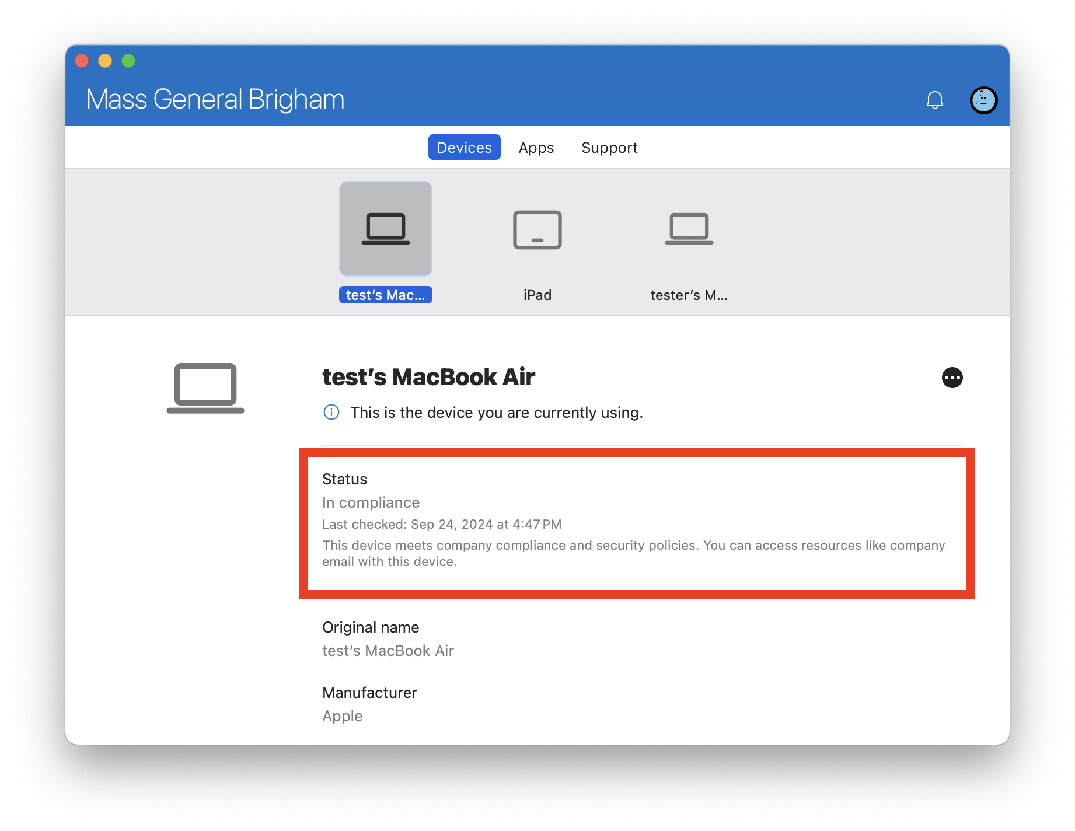Switch to the Support tab

tap(609, 148)
